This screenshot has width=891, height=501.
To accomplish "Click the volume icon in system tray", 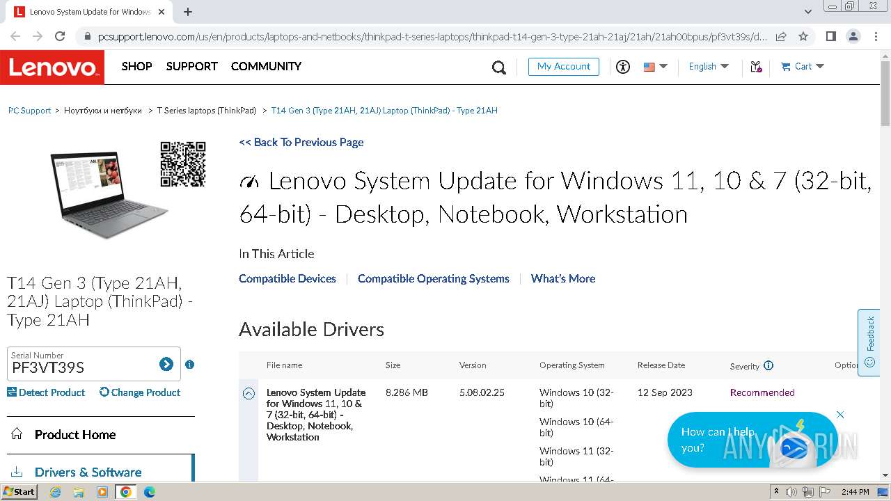I will (x=791, y=492).
